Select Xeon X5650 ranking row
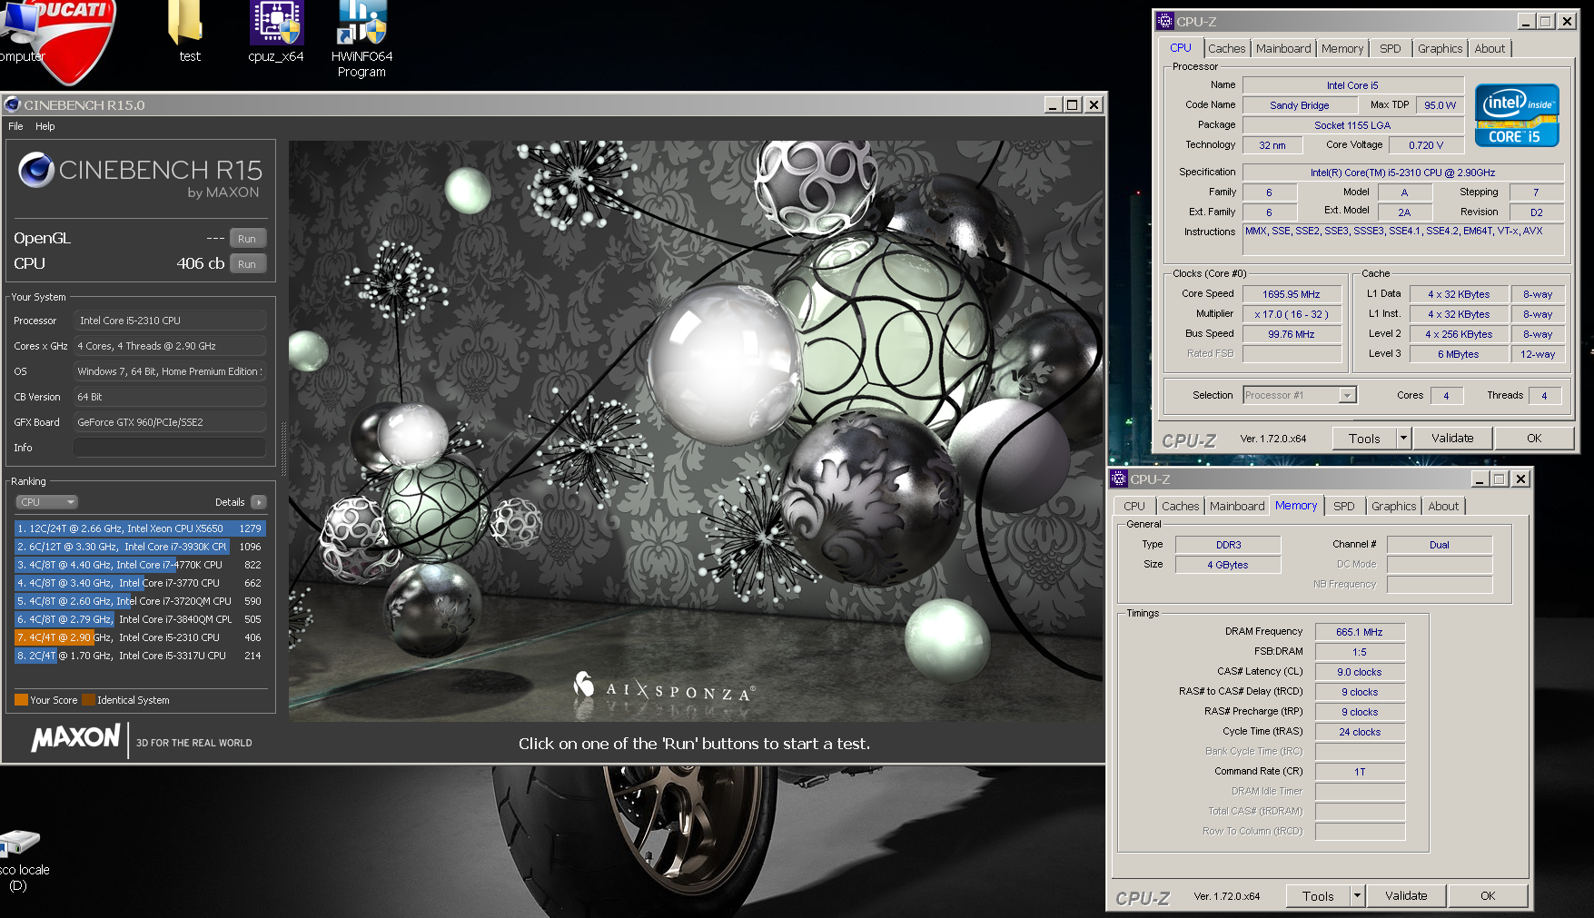The image size is (1594, 918). click(140, 528)
